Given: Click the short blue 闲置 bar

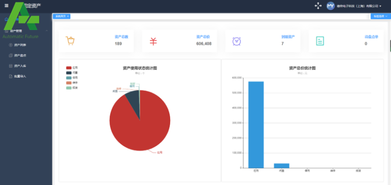Looking at the screenshot, I should point(282,165).
